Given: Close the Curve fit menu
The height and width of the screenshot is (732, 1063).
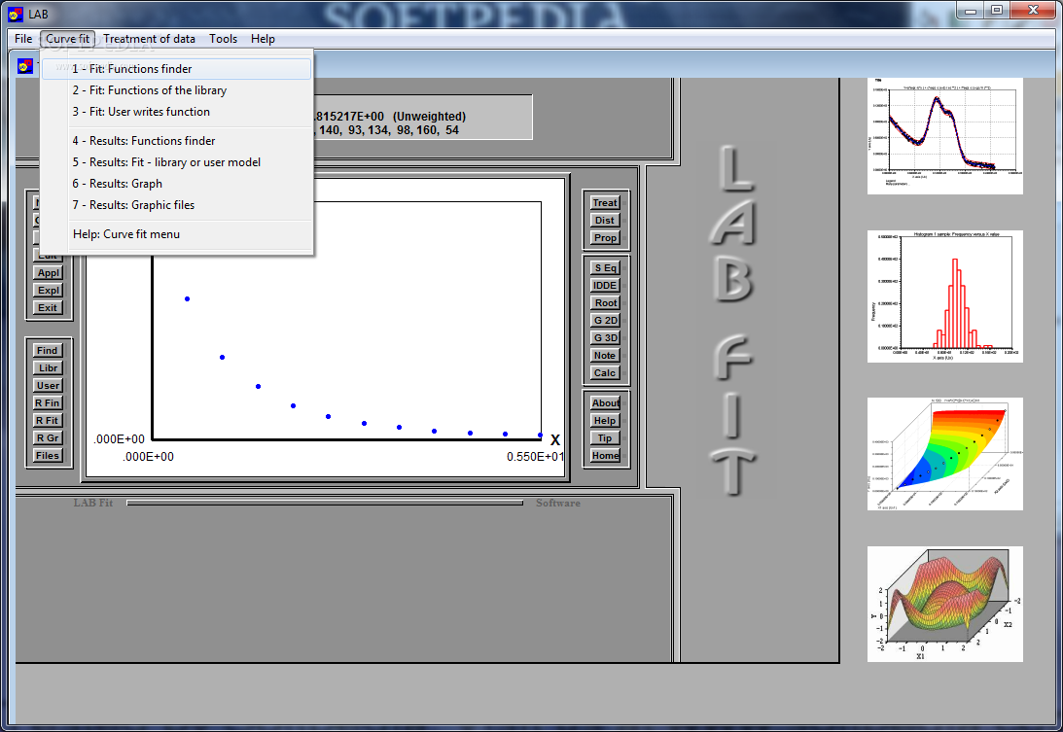Looking at the screenshot, I should [x=67, y=39].
